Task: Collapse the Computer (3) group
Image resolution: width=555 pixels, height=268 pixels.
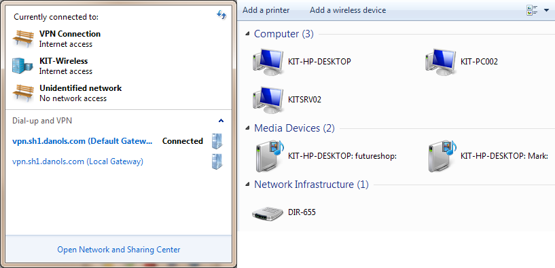Action: click(x=248, y=34)
